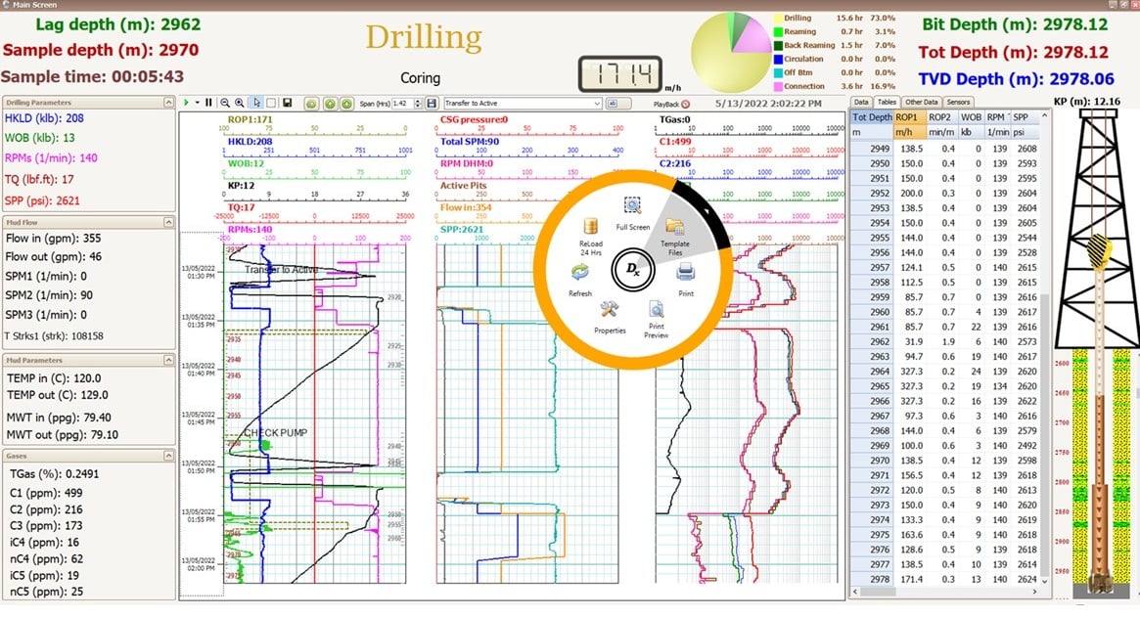Select Print in the radial menu
This screenshot has width=1140, height=618.
[686, 280]
